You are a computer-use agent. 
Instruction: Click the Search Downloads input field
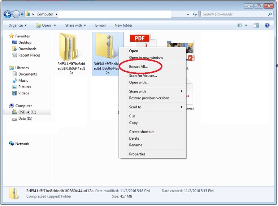(234, 14)
